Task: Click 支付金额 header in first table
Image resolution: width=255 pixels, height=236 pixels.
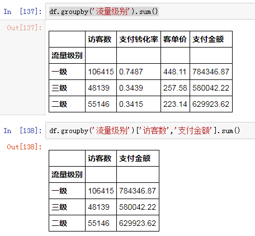Action: tap(208, 39)
